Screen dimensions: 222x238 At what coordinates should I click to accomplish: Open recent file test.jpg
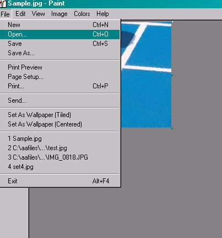(60, 148)
